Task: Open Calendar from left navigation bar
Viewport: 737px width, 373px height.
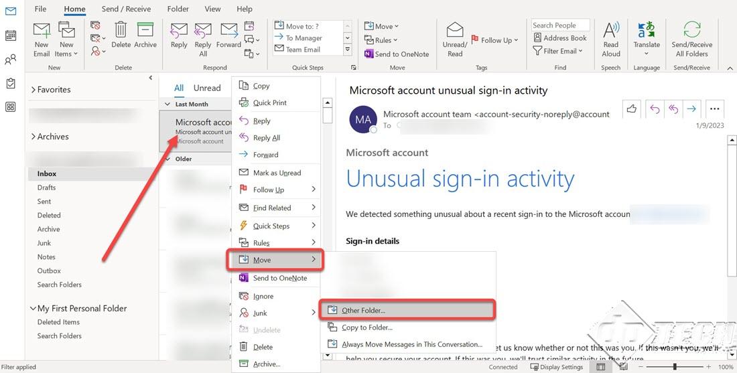Action: coord(11,35)
